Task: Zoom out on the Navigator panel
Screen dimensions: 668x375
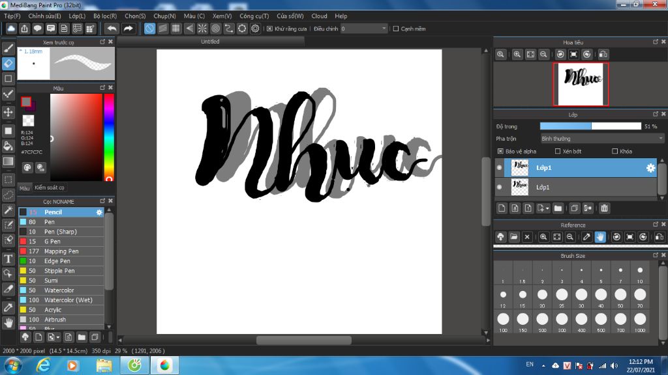Action: tap(543, 55)
